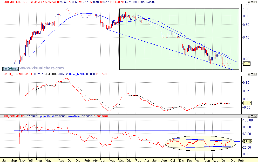Select the RSI_ECR.MC indicator label
The image size is (258, 162).
pos(11,116)
